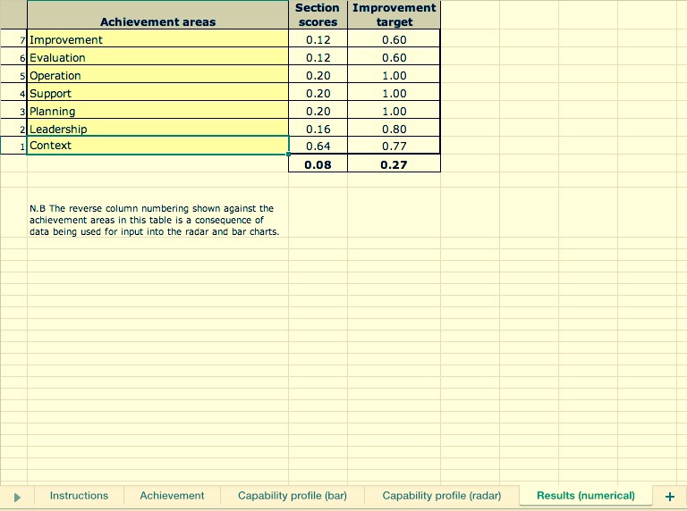Select the N.B reverse numbering note text
The image size is (687, 511).
click(x=154, y=220)
